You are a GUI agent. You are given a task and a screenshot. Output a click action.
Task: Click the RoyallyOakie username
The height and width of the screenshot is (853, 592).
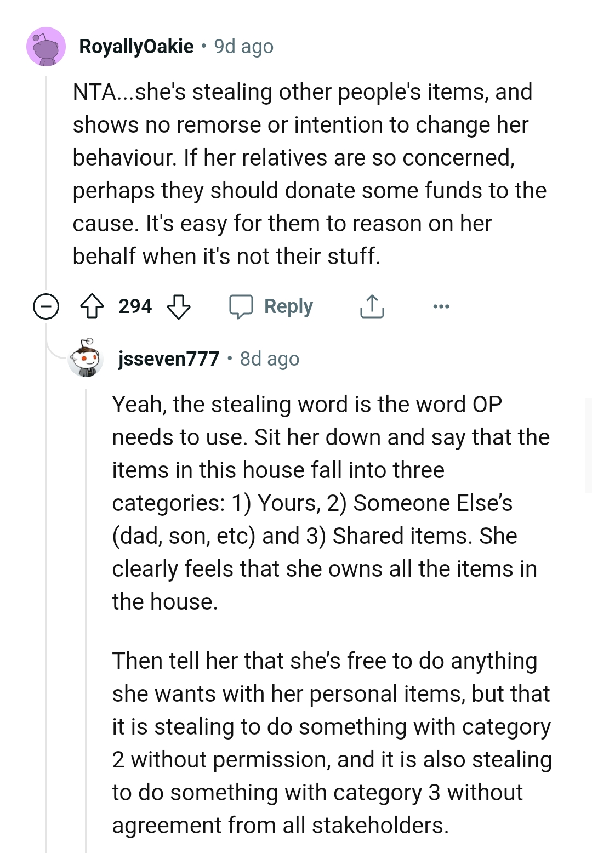pyautogui.click(x=136, y=47)
